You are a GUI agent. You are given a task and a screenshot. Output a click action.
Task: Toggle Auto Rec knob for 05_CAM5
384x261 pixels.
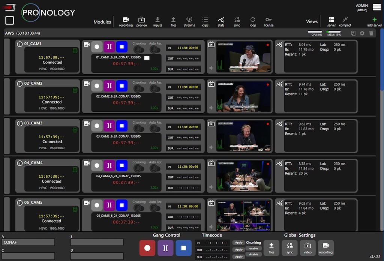155,208
